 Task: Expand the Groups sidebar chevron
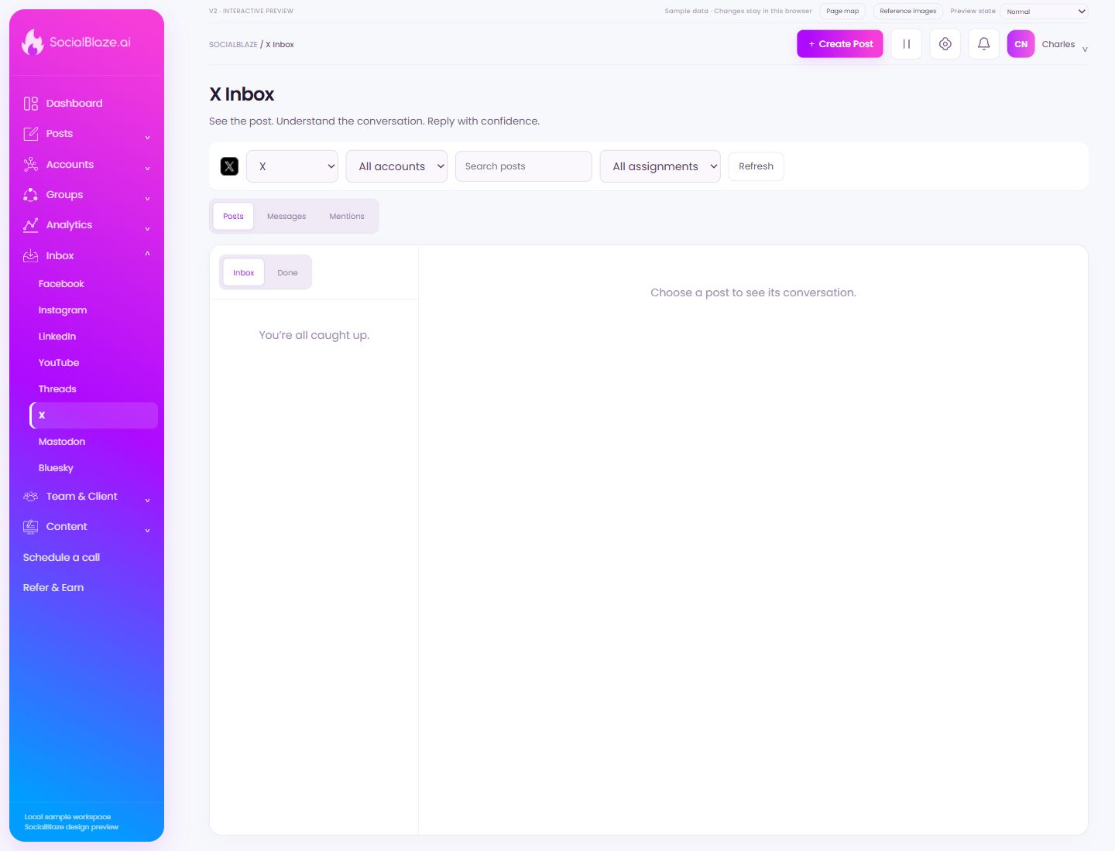point(147,199)
